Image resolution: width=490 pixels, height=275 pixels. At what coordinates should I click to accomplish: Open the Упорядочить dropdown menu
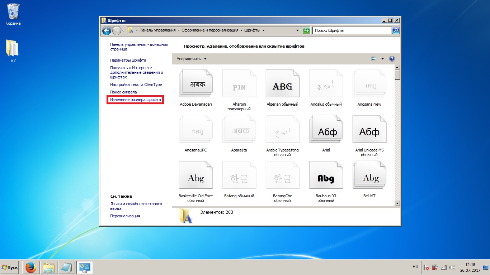pyautogui.click(x=192, y=59)
